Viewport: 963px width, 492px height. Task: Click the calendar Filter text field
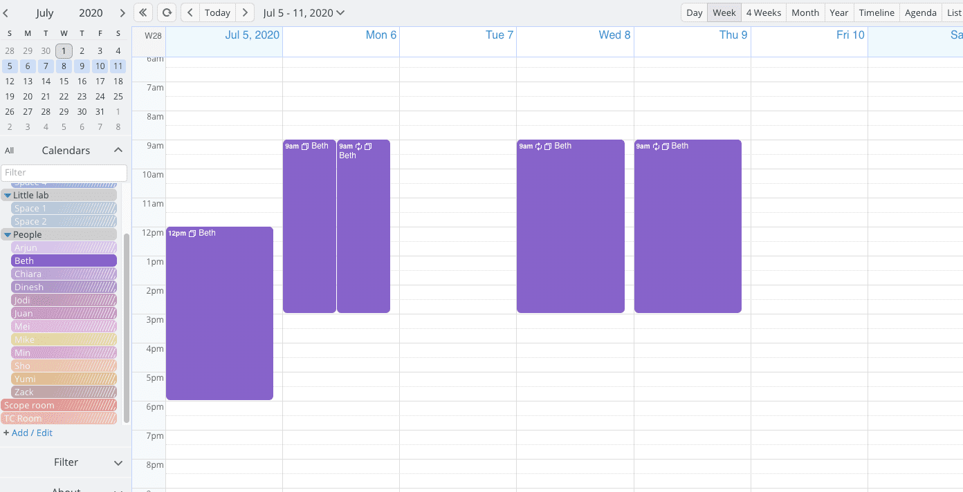[64, 173]
